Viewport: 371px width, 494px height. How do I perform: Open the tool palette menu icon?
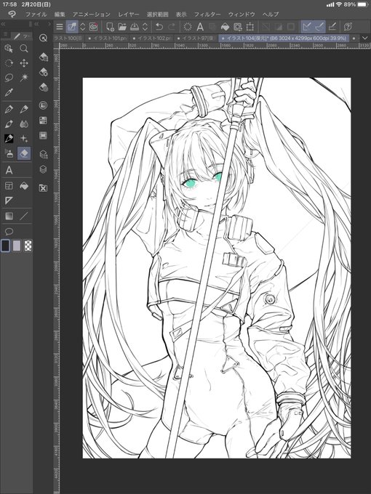click(5, 35)
